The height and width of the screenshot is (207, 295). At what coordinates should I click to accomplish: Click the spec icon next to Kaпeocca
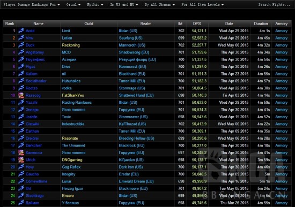click(21, 152)
